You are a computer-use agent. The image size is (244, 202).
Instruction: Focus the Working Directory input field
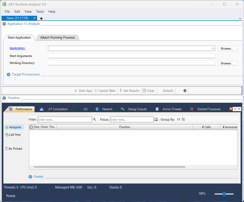click(x=131, y=63)
